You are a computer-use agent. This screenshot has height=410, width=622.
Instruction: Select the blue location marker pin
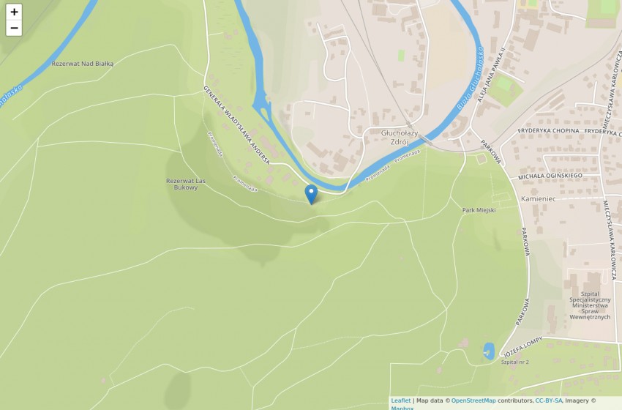pyautogui.click(x=311, y=195)
